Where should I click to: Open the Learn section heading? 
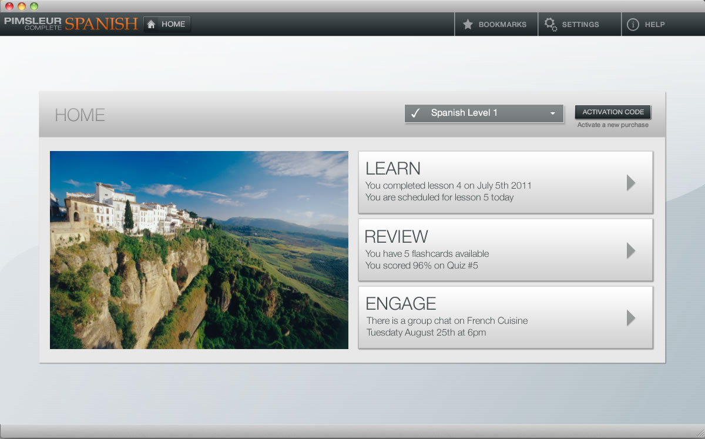pyautogui.click(x=393, y=169)
